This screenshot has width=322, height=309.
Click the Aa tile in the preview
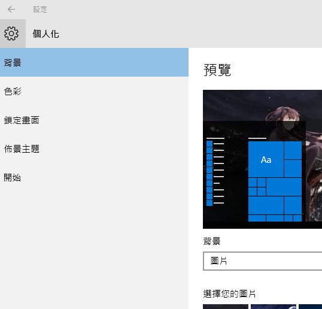coord(266,159)
